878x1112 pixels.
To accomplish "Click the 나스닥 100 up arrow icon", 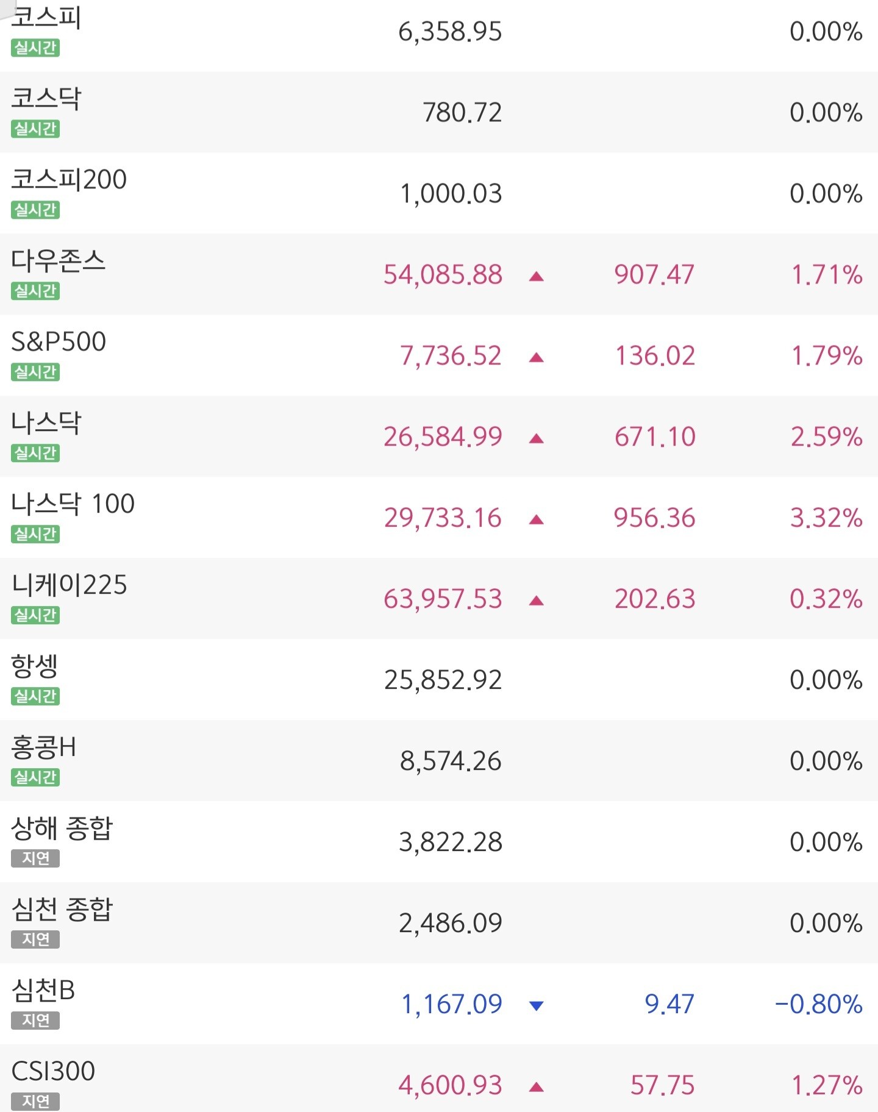I will pyautogui.click(x=537, y=519).
